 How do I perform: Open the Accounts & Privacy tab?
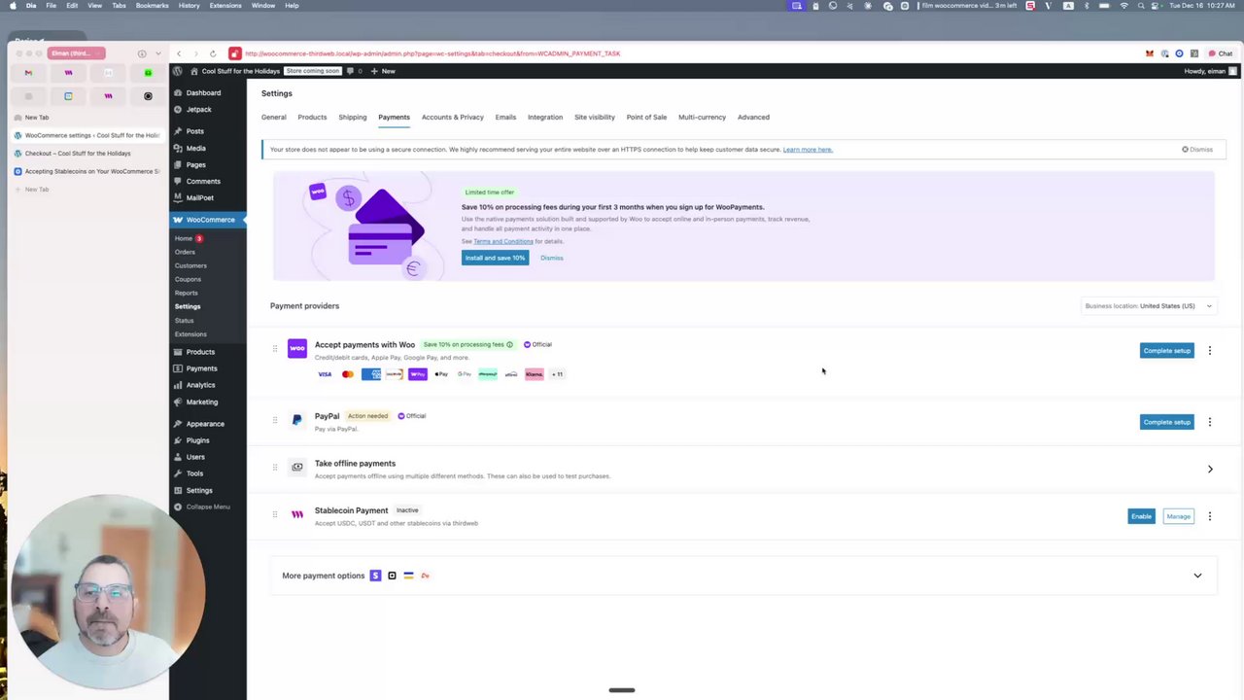click(452, 117)
